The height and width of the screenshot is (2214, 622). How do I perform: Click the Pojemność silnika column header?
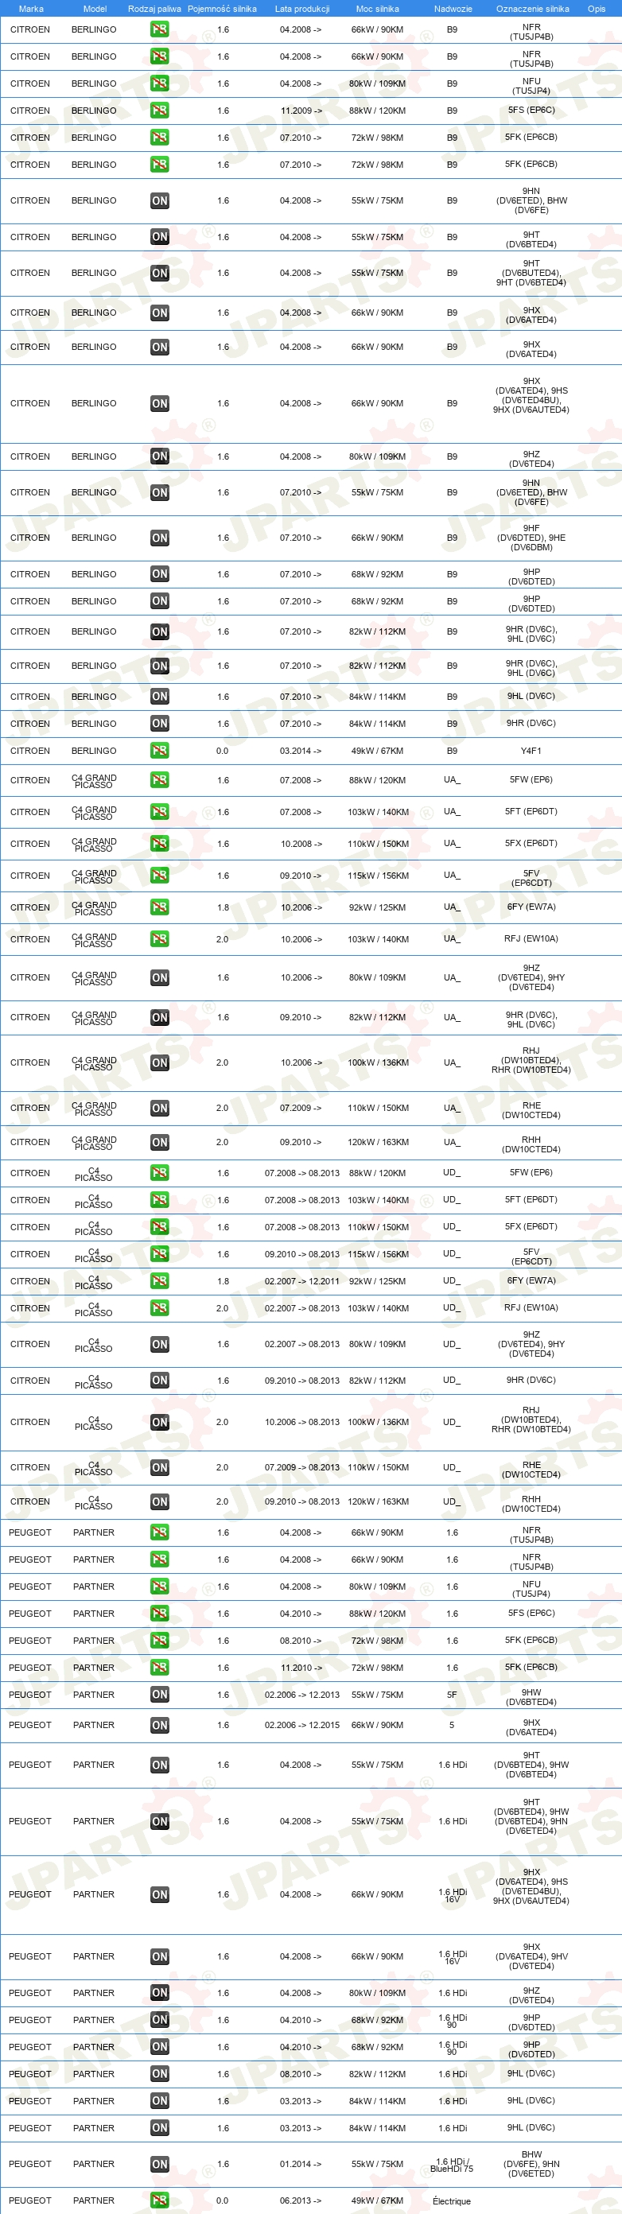[222, 9]
